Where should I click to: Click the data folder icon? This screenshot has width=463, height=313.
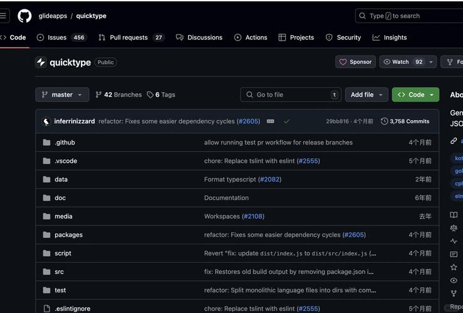[x=46, y=180]
